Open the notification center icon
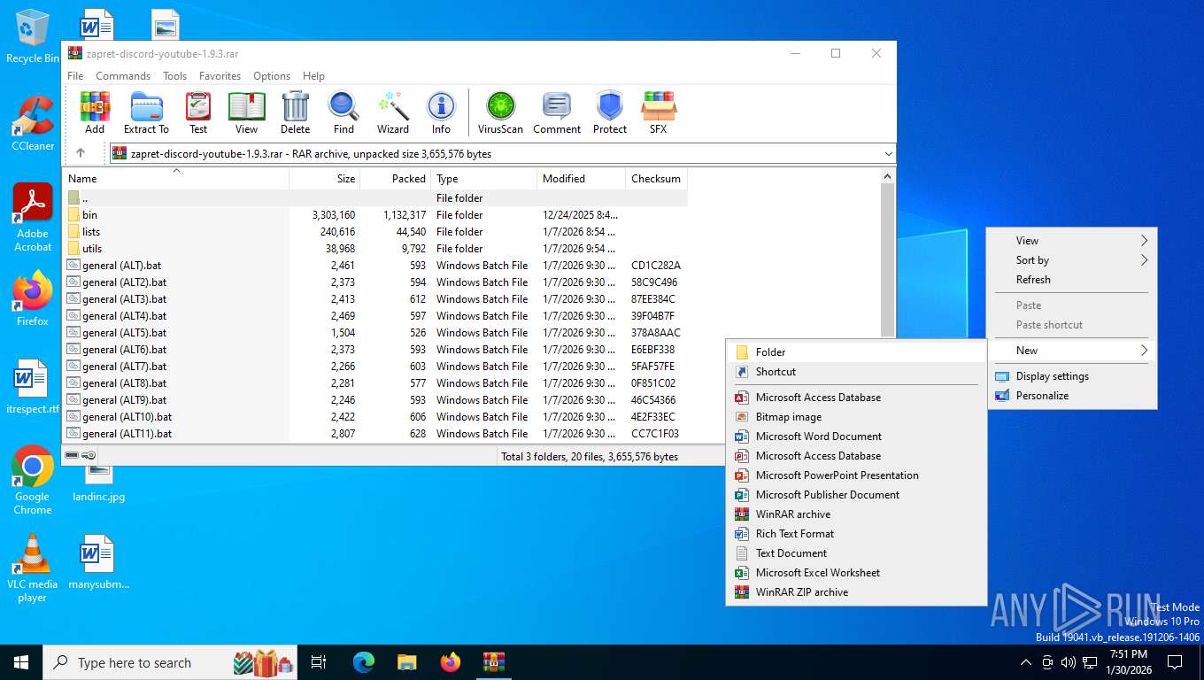Viewport: 1204px width, 680px height. [1175, 662]
